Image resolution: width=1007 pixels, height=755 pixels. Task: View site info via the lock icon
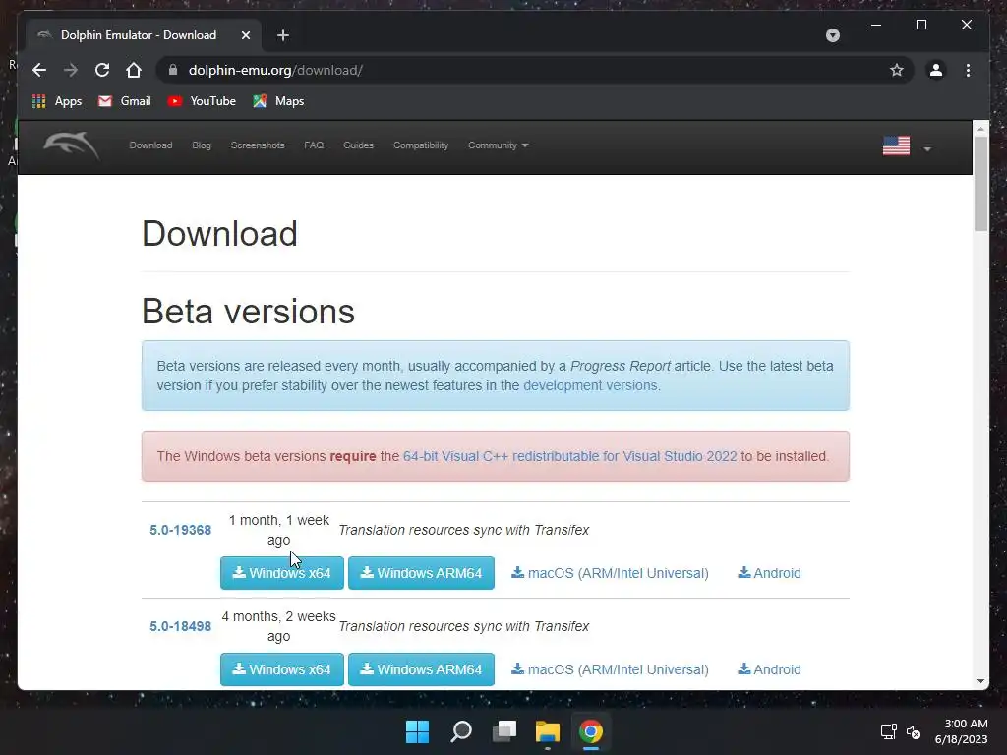point(173,70)
